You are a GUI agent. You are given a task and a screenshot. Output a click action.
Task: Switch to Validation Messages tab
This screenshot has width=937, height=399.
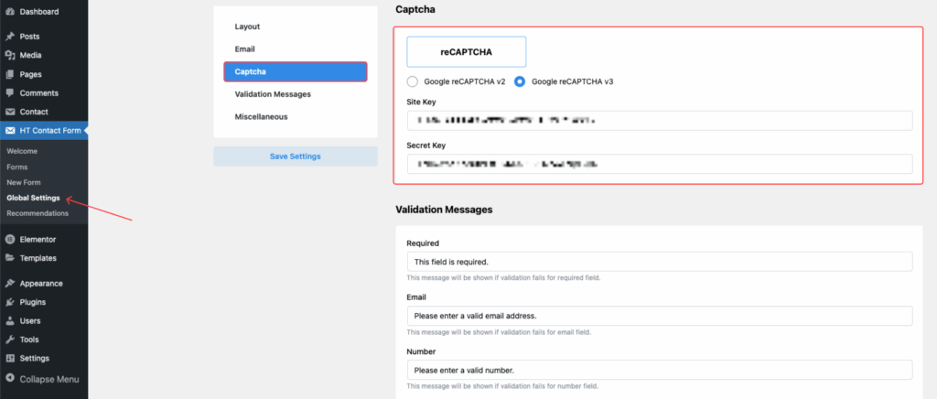pyautogui.click(x=273, y=94)
